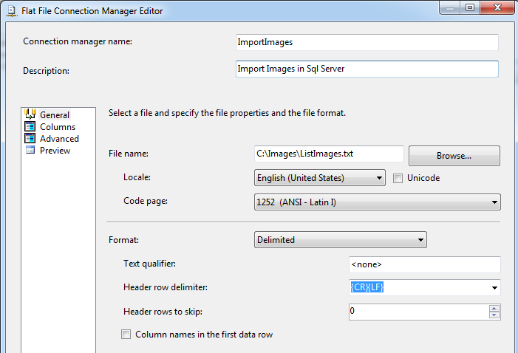Enable the Unicode checkbox
This screenshot has width=518, height=353.
398,178
